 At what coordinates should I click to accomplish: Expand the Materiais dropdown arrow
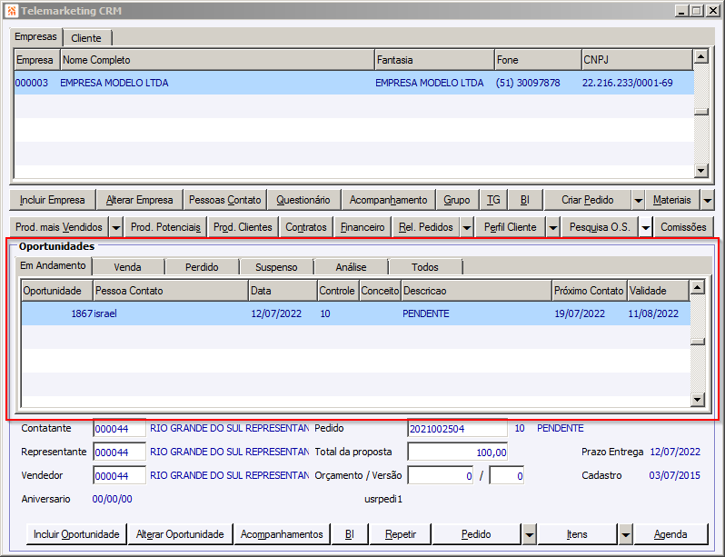point(707,200)
